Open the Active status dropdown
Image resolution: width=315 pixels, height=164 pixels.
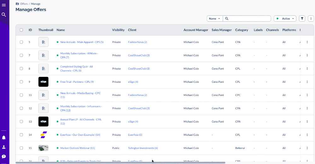pyautogui.click(x=285, y=19)
